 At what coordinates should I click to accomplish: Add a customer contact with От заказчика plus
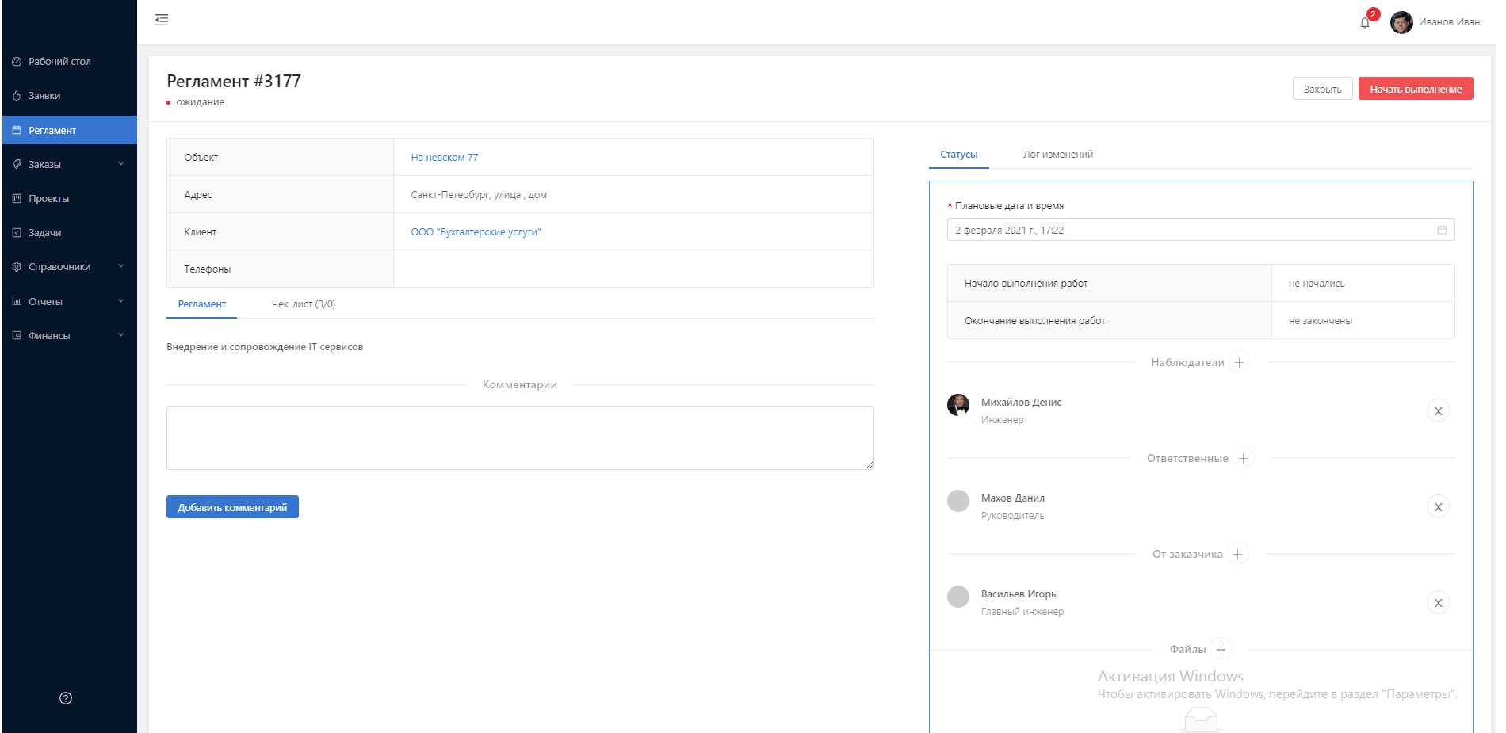pos(1237,554)
